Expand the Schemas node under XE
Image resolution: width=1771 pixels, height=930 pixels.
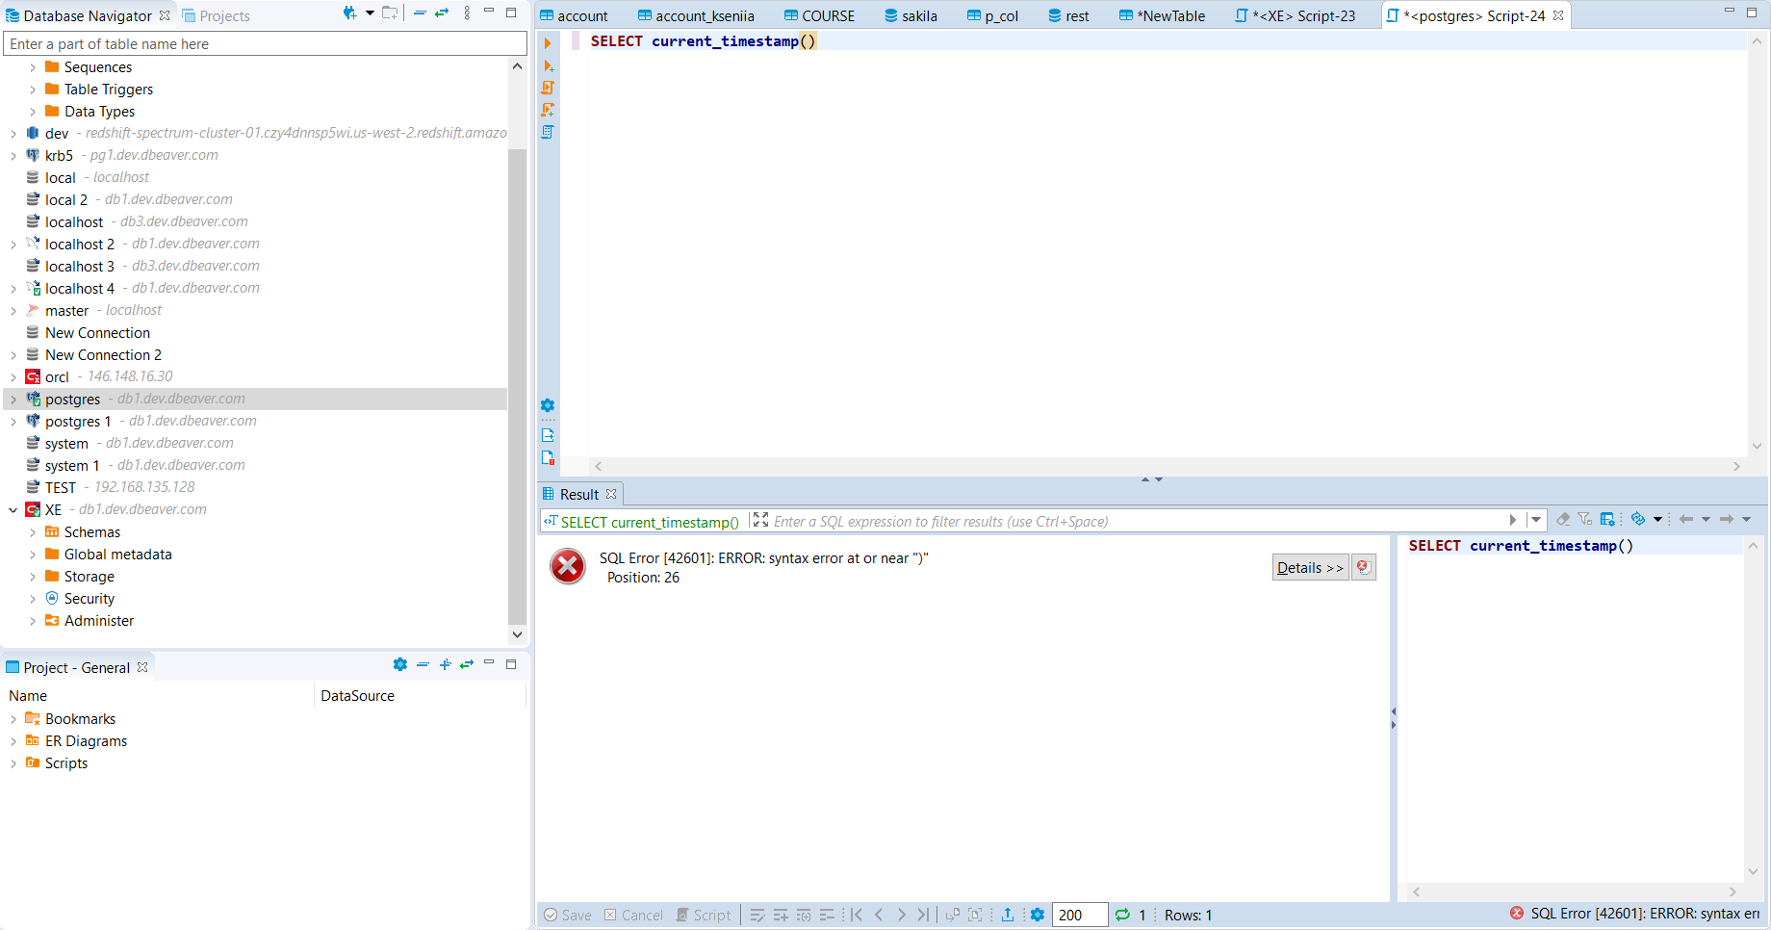coord(33,531)
